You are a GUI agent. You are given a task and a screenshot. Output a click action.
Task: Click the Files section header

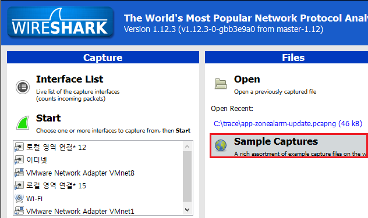pos(286,58)
